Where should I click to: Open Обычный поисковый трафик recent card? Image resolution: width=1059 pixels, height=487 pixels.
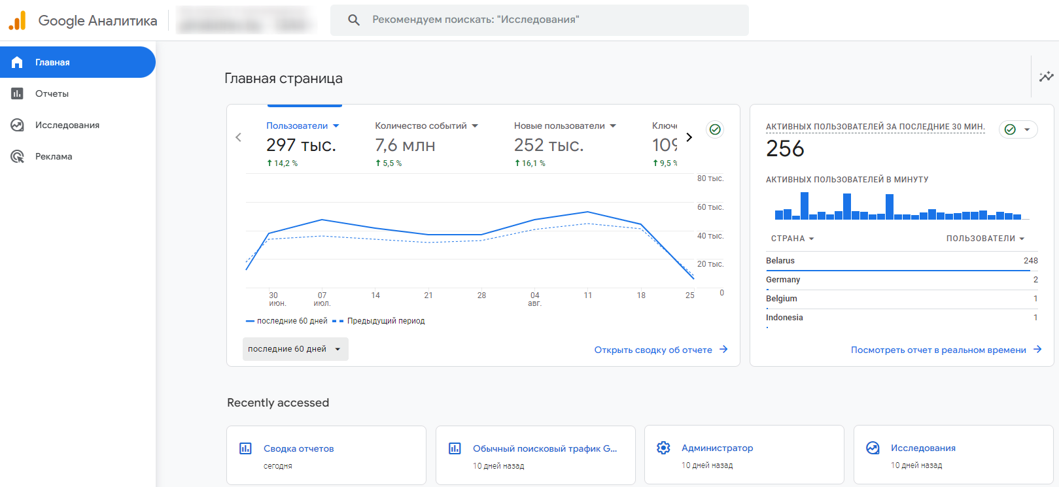[x=536, y=455]
